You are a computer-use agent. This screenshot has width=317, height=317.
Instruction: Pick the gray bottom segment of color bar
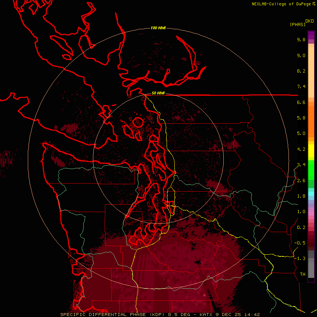pos(311,269)
